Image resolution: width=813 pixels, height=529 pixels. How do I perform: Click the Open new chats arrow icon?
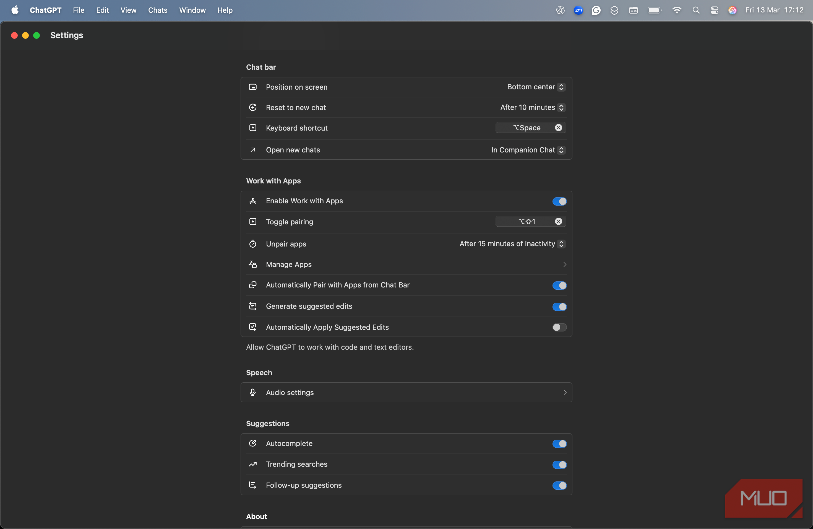point(253,150)
